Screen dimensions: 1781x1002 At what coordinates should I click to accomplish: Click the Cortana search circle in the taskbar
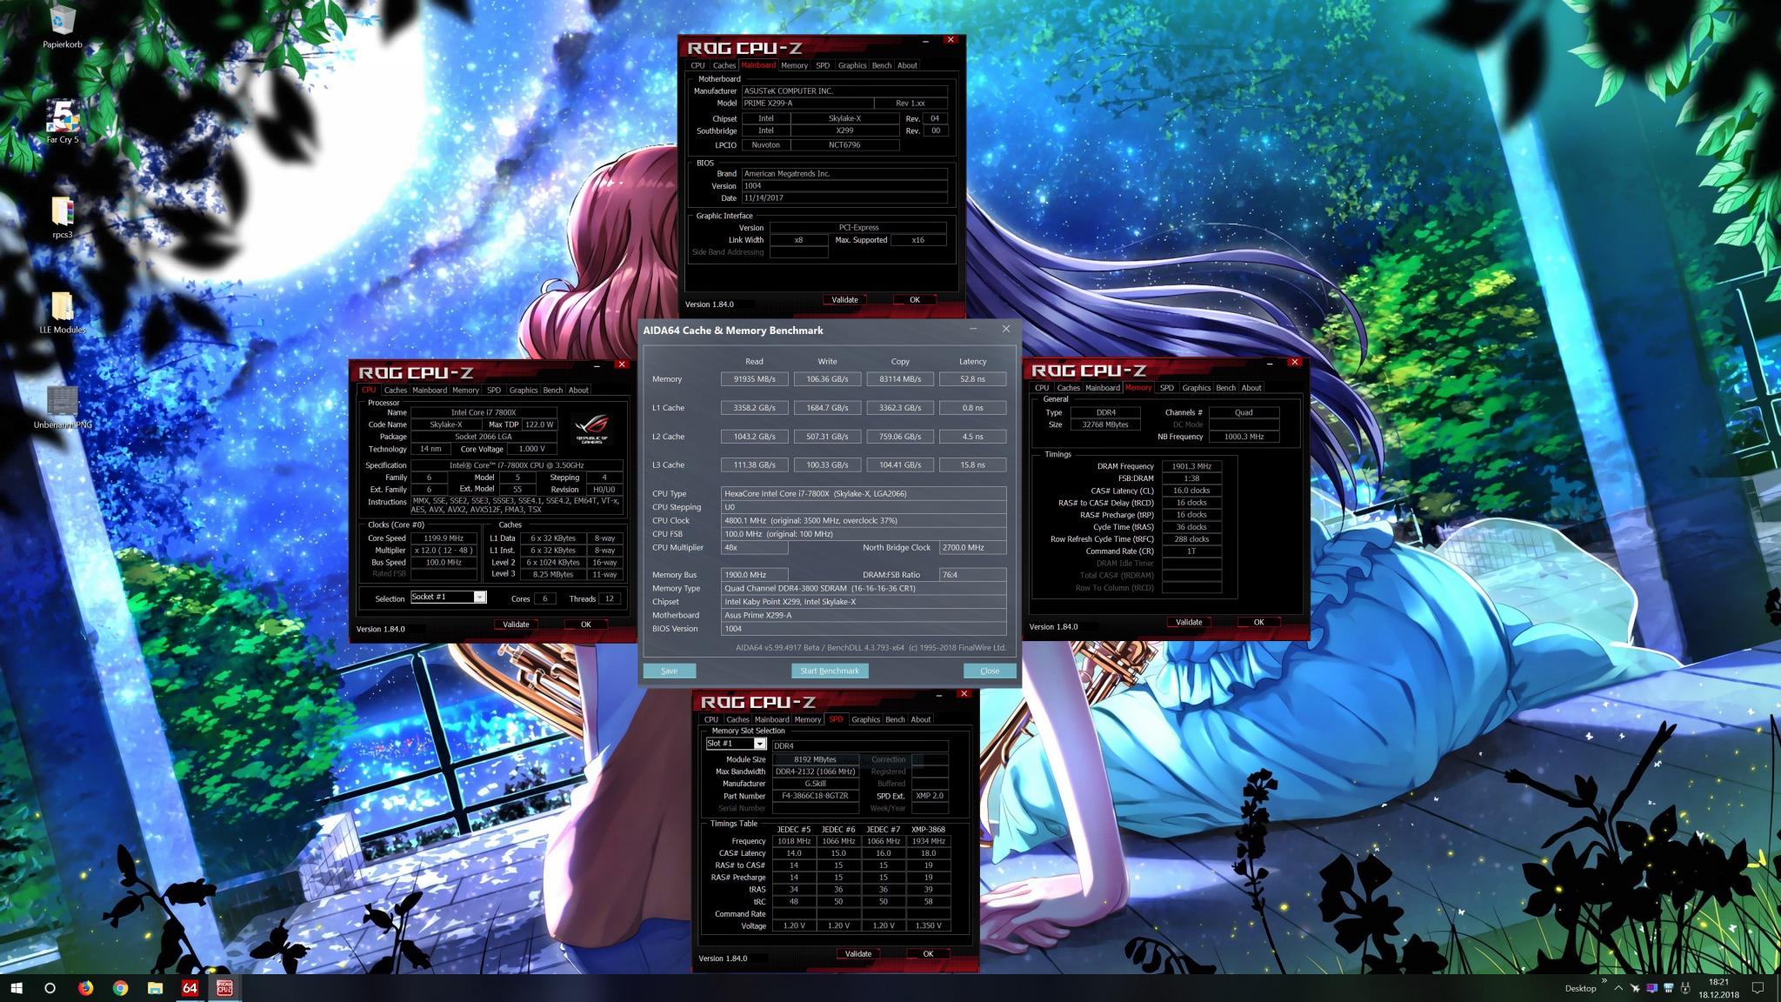point(50,987)
